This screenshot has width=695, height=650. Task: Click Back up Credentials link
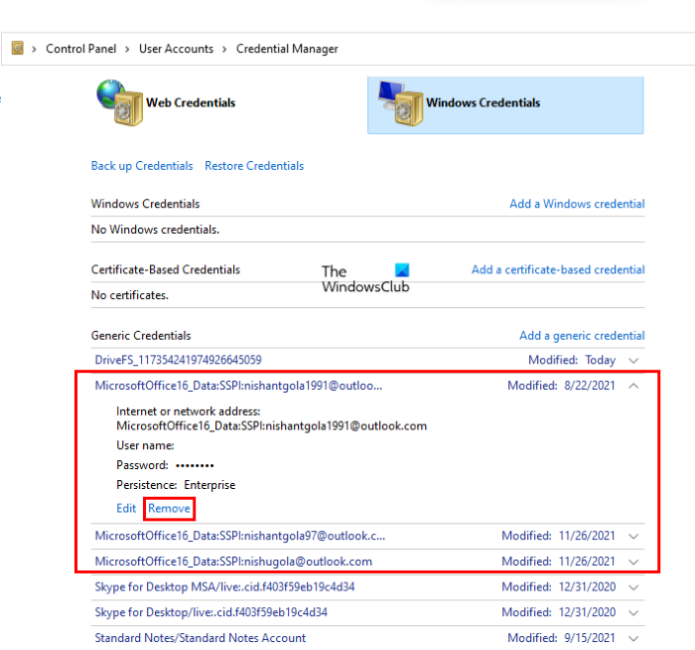click(x=142, y=166)
